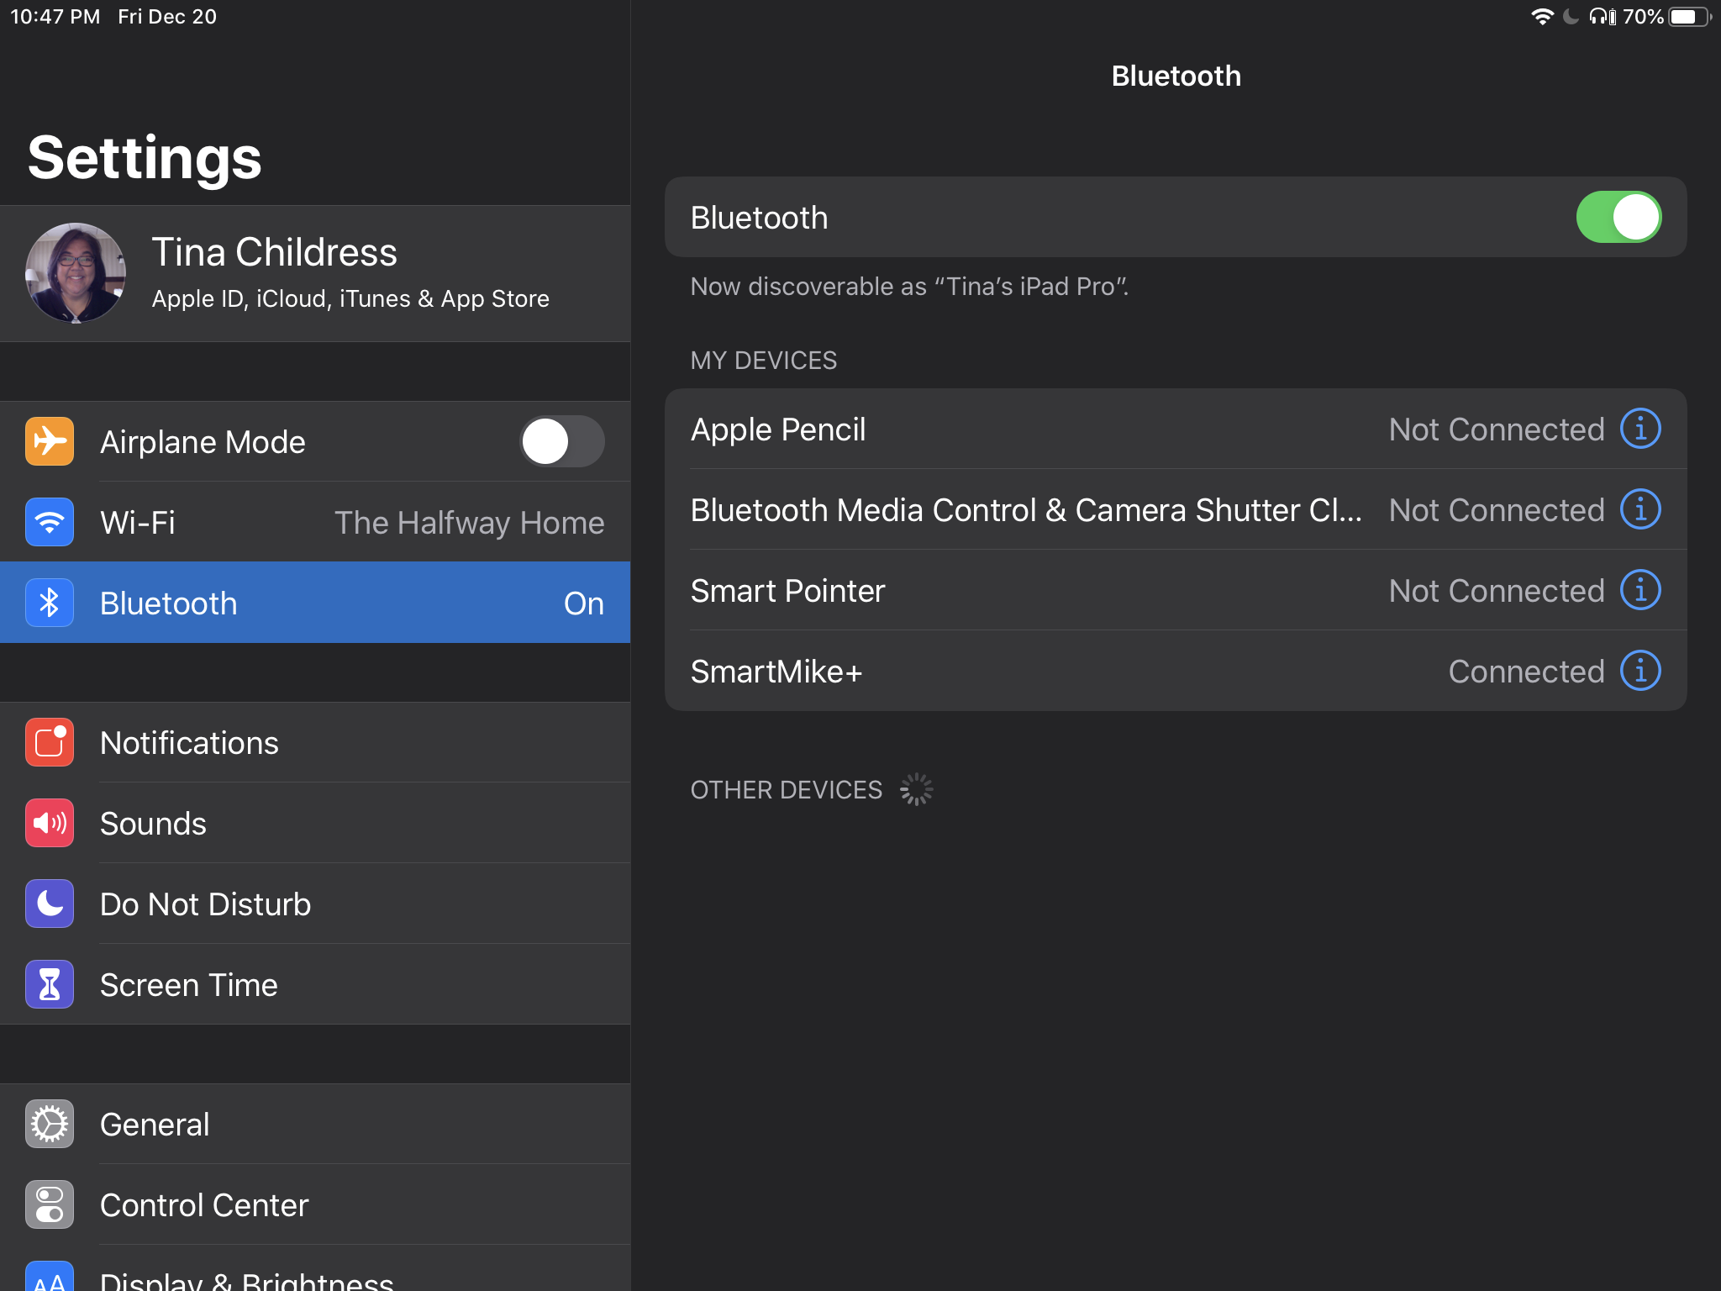Open info for Bluetooth Media Control device
The width and height of the screenshot is (1721, 1291).
tap(1640, 510)
